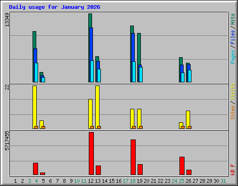Click day 9 on the date axis
Screen dimensions: 238x186
[71, 181]
